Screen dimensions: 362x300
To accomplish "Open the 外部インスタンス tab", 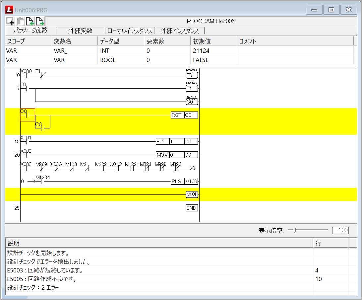I will tap(180, 31).
